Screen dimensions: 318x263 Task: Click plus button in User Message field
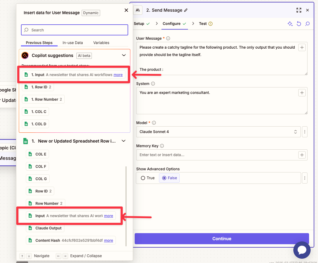(x=302, y=47)
